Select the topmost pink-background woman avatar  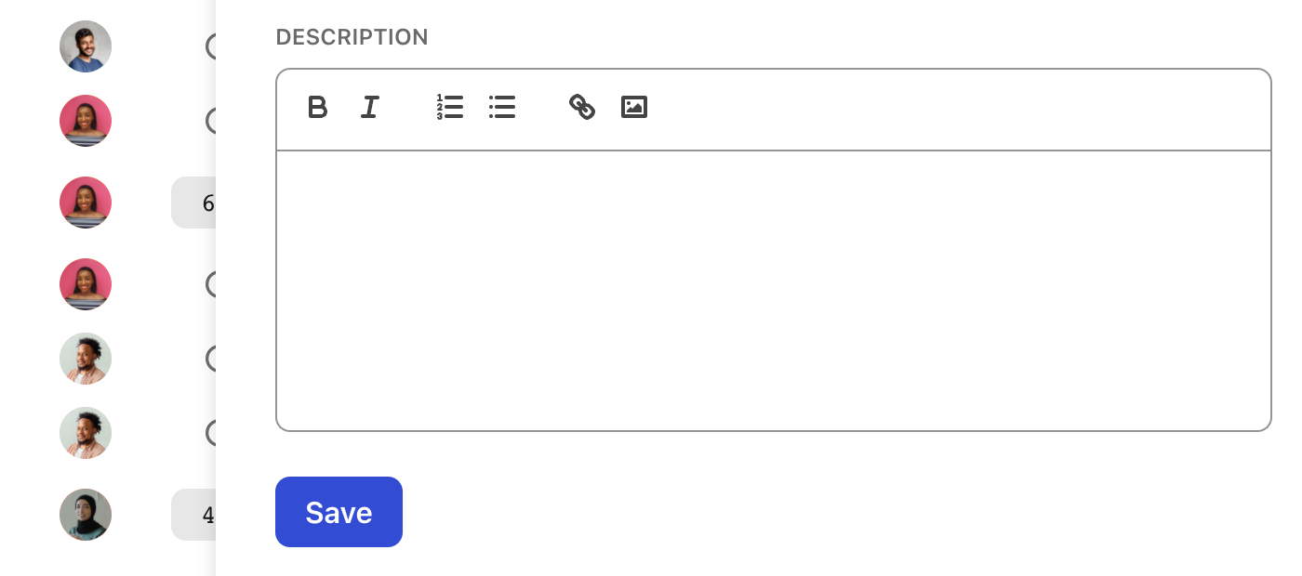86,121
